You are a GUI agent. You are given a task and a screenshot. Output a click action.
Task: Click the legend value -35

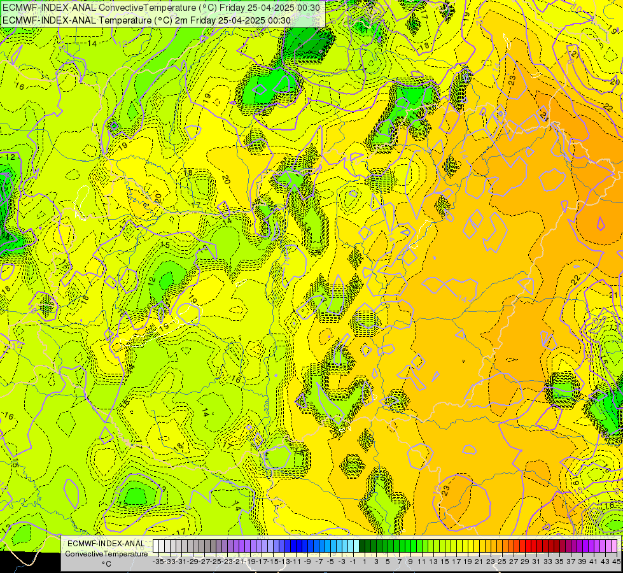[x=158, y=562]
